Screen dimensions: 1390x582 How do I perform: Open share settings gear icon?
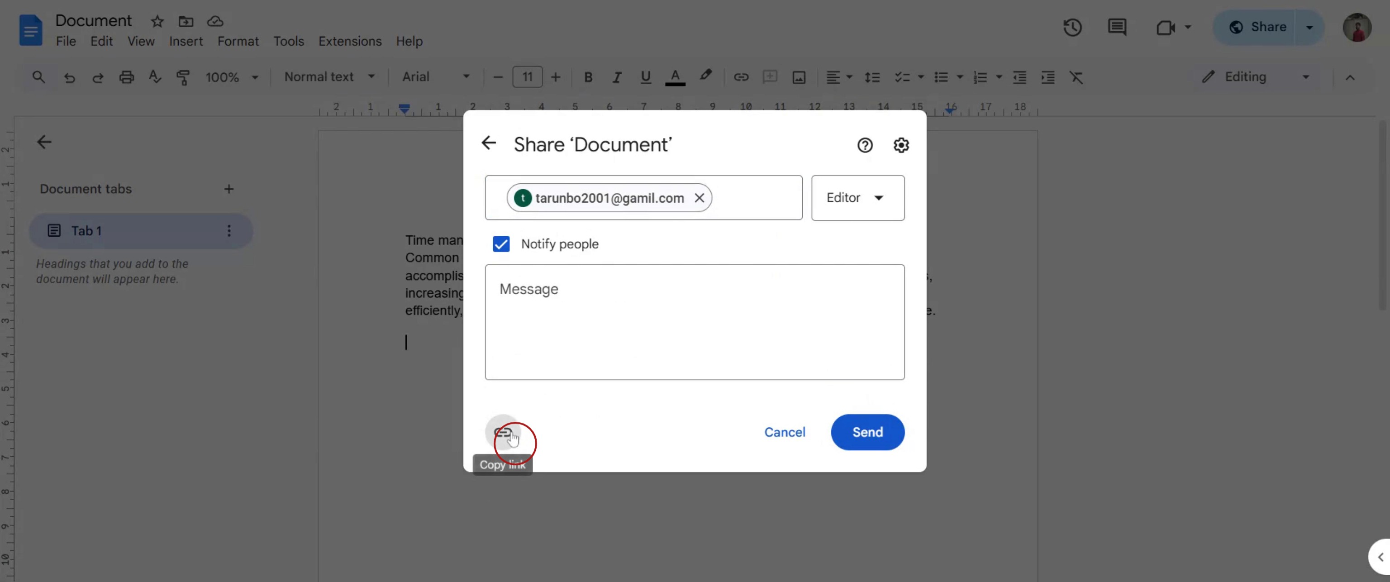900,145
